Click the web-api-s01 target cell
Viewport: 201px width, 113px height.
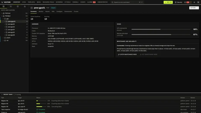click(x=21, y=112)
